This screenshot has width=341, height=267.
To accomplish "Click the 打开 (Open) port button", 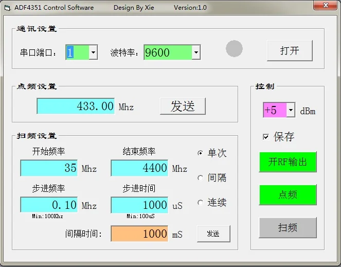I will click(290, 50).
